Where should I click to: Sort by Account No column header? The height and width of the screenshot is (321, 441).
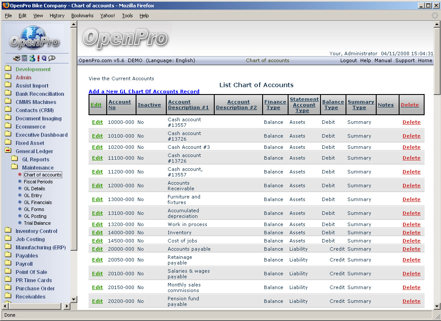(x=119, y=105)
